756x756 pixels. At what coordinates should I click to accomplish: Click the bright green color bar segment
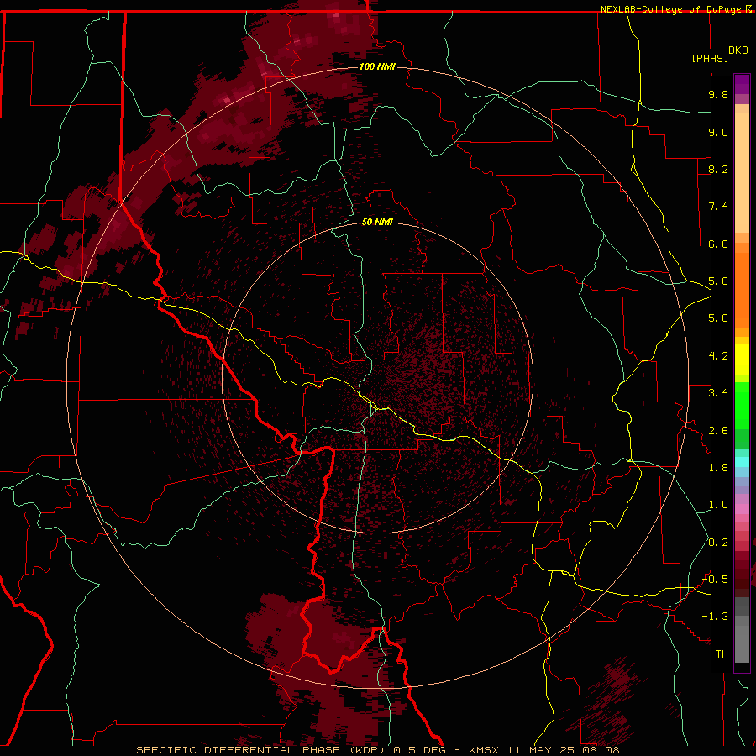coord(742,406)
